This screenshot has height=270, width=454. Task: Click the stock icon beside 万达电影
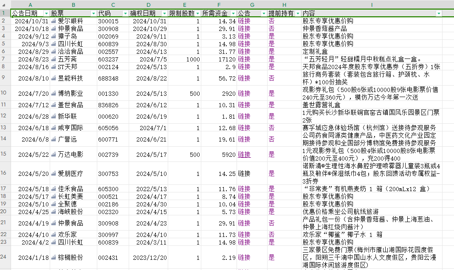coord(54,154)
